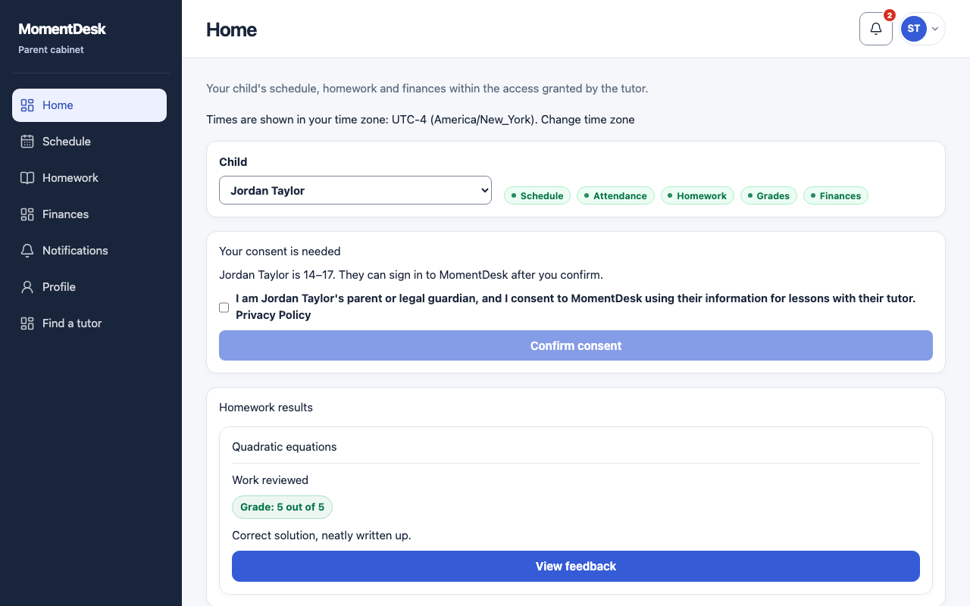Click the Finances sidebar icon
Viewport: 970px width, 606px height.
[x=27, y=214]
